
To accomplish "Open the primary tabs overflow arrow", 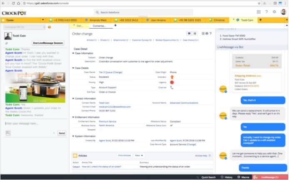I will [x=287, y=20].
